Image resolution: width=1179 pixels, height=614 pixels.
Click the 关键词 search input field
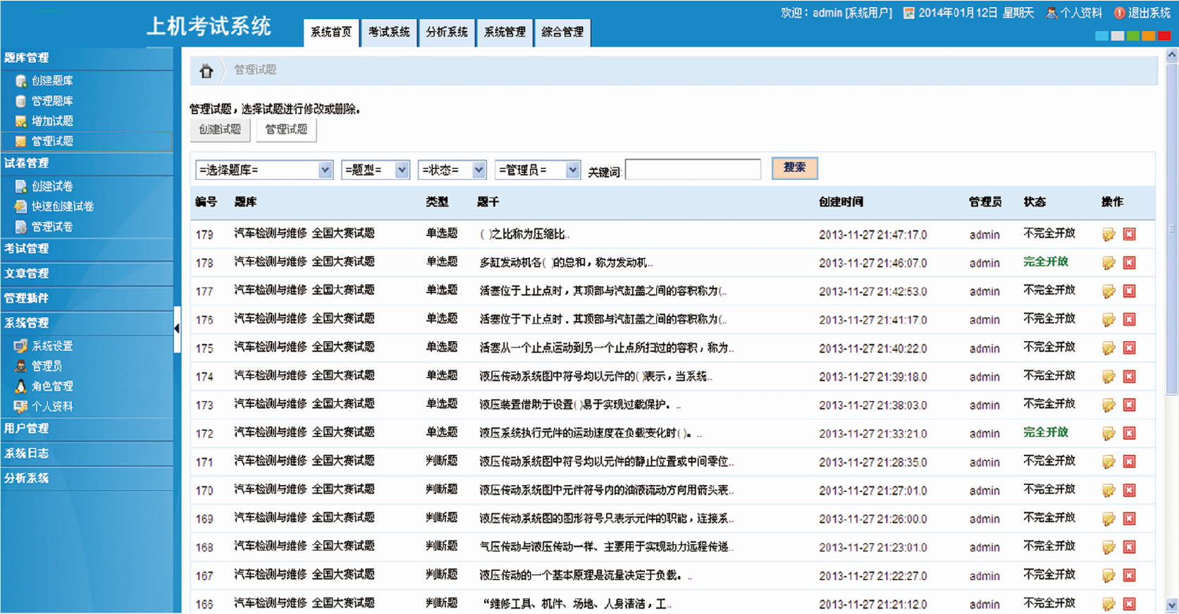tap(693, 170)
